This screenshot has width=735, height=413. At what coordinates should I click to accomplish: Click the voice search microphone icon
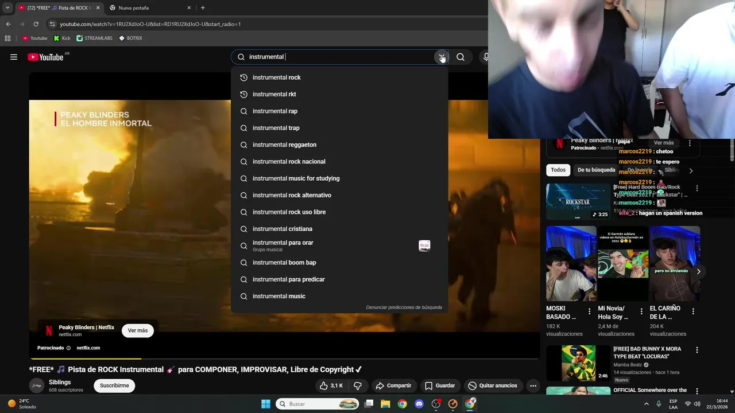(x=486, y=57)
